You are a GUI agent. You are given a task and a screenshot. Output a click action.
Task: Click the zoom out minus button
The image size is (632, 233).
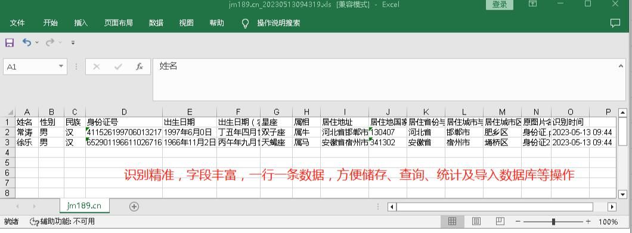[x=518, y=221]
